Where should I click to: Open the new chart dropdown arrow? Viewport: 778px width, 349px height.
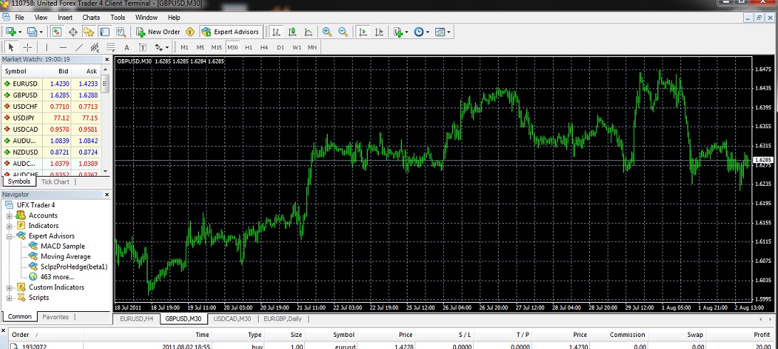tap(20, 32)
